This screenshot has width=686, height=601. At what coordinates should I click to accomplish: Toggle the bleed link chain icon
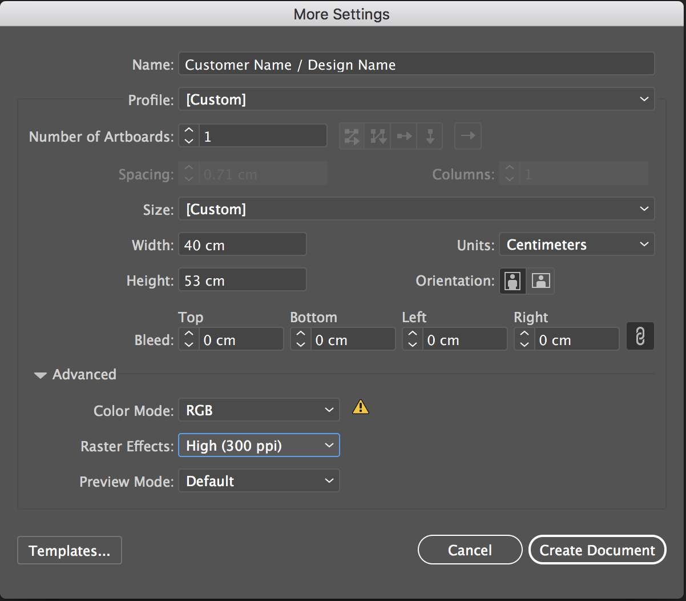[x=640, y=336]
